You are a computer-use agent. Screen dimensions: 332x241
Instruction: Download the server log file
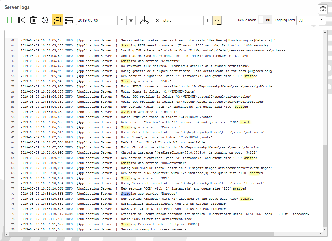click(x=144, y=20)
